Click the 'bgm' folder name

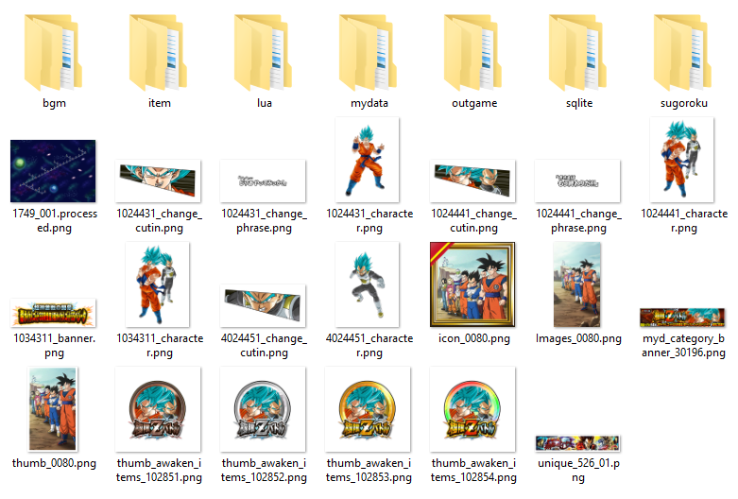click(x=54, y=104)
